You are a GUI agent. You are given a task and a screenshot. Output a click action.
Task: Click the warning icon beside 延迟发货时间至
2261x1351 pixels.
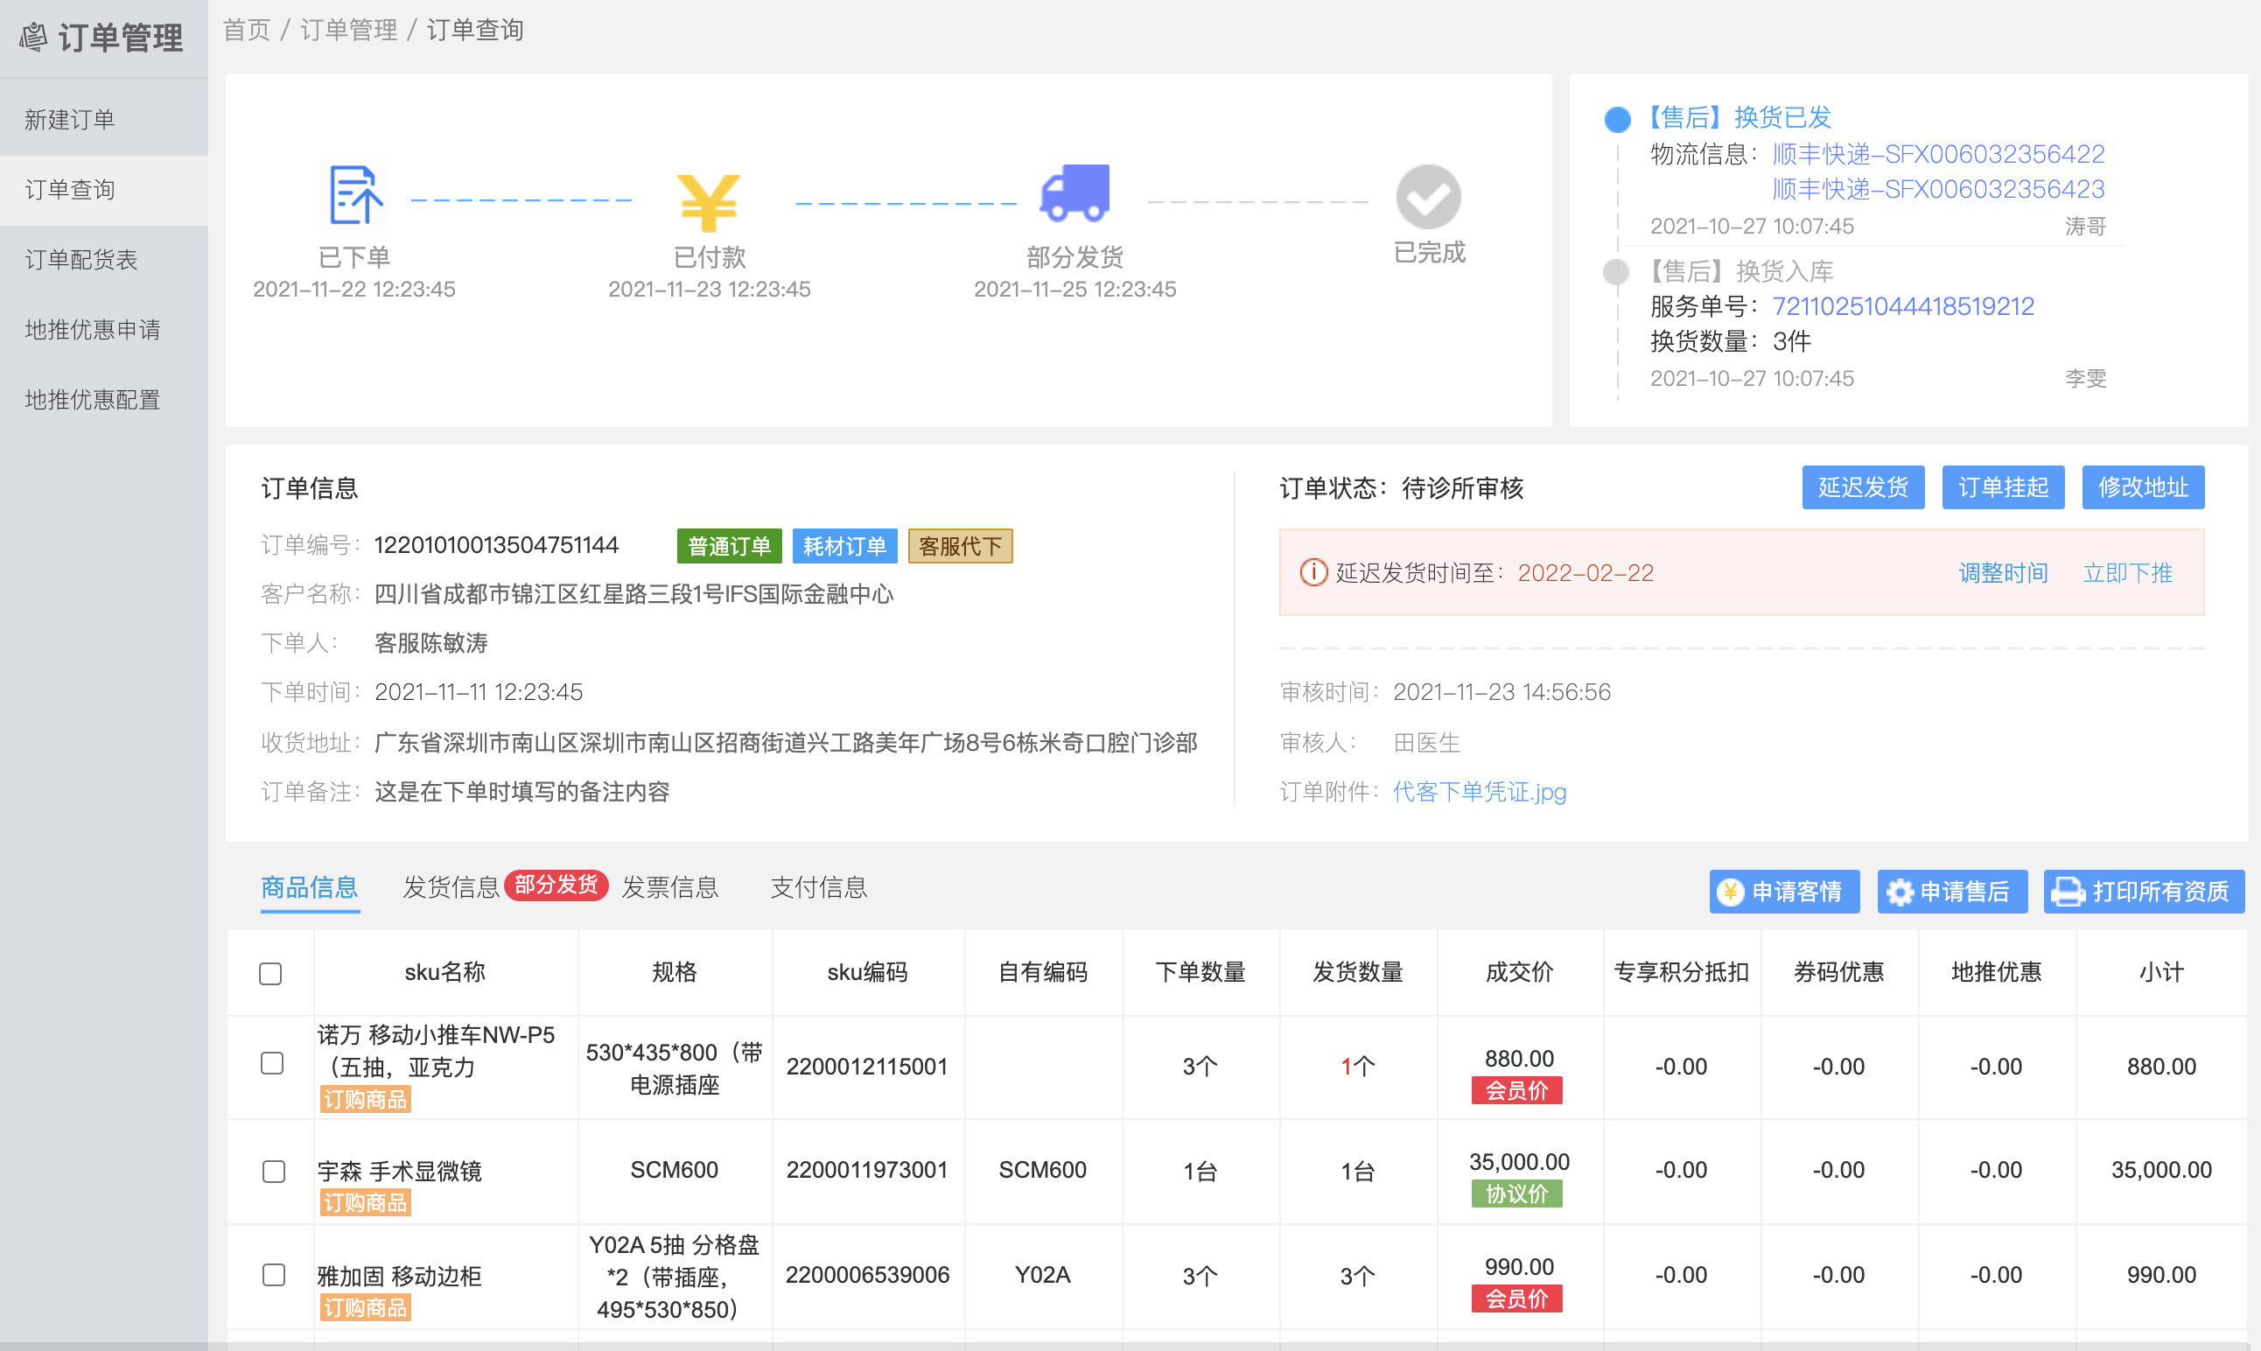pos(1312,572)
